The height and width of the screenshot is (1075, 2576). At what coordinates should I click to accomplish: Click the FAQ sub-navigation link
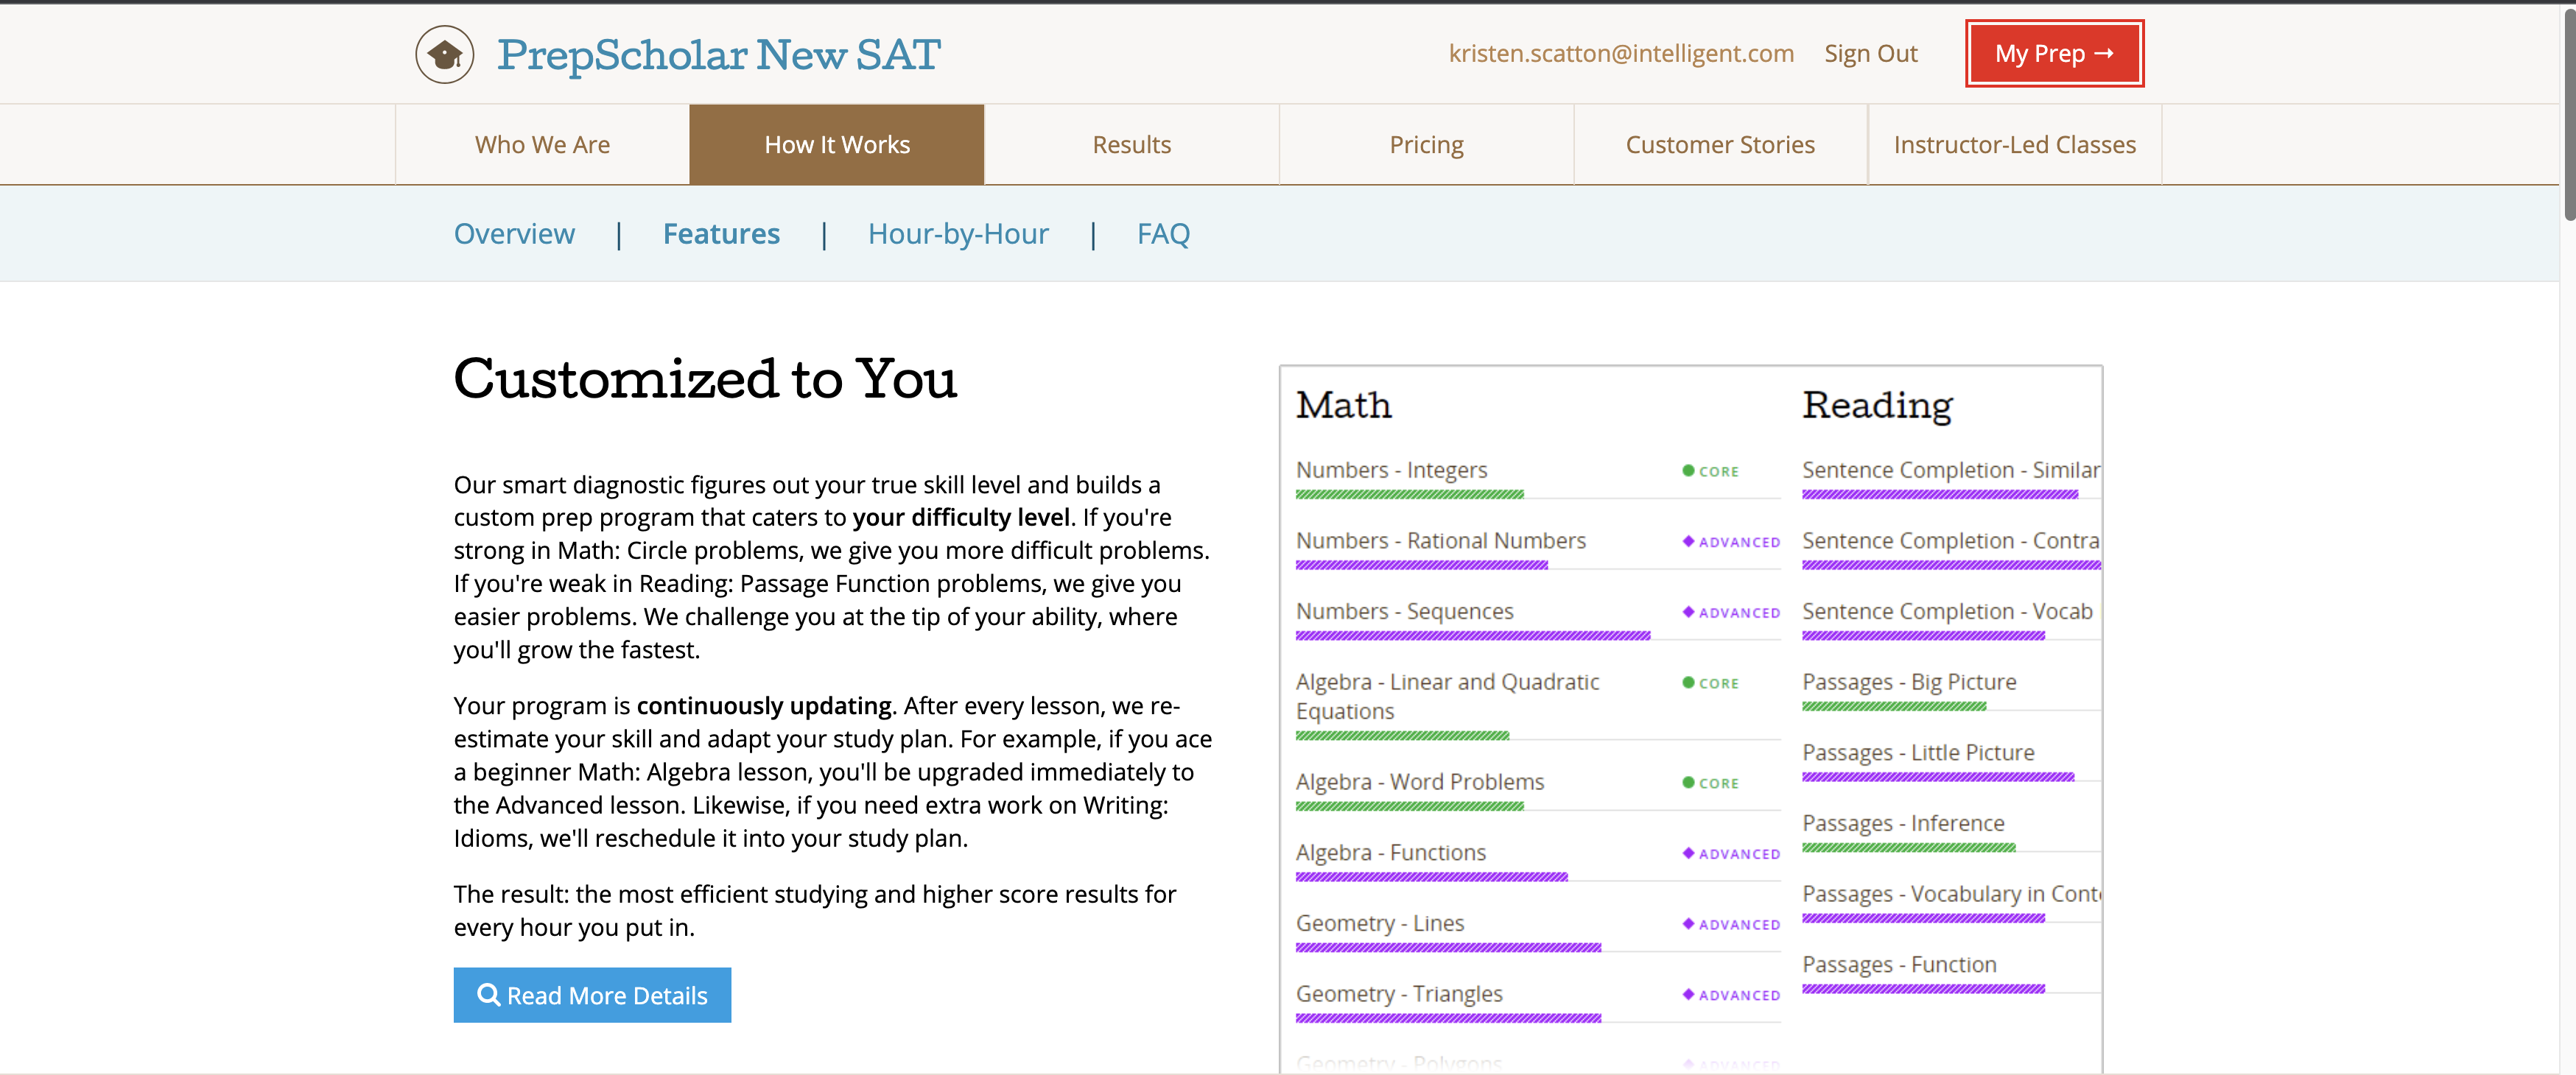point(1163,234)
